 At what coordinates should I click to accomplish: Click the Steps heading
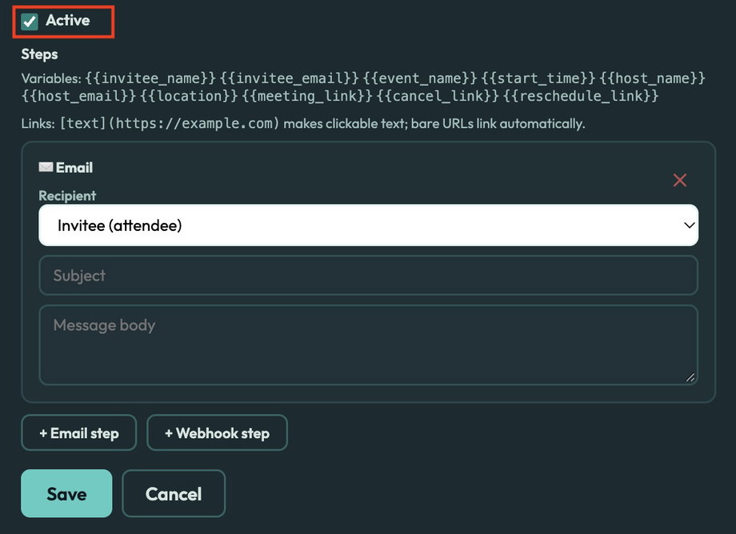(x=39, y=54)
